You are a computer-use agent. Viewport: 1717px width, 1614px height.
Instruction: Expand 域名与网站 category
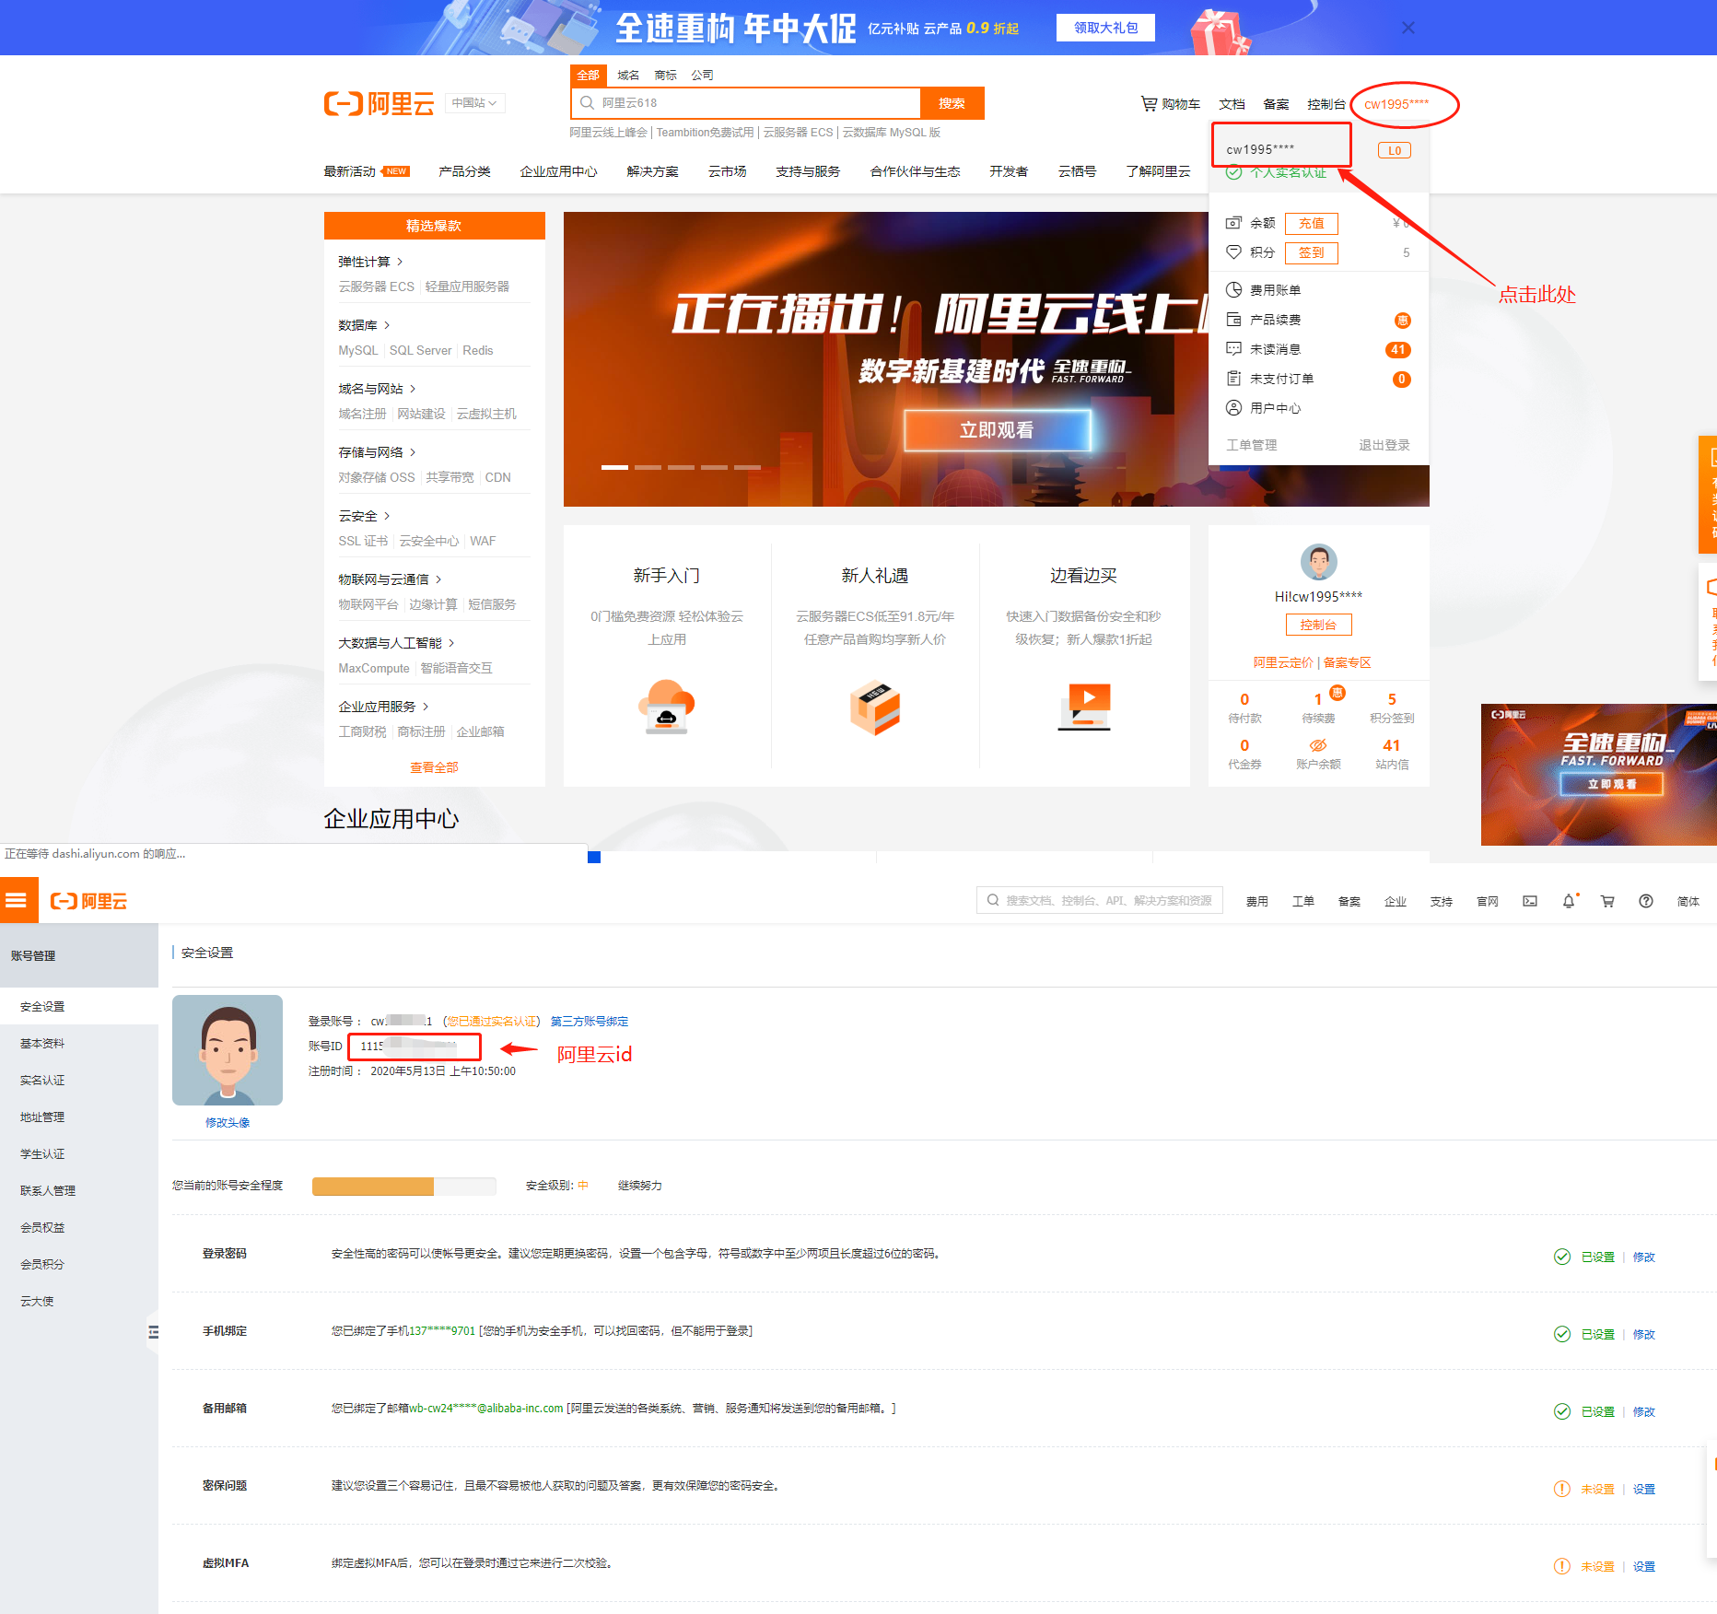point(377,389)
